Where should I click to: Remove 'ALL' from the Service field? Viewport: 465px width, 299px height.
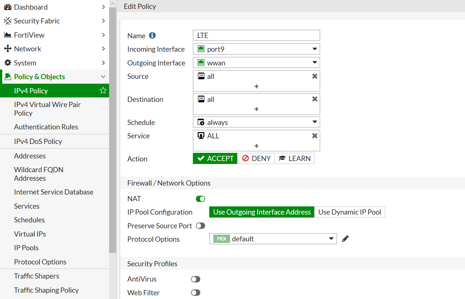tap(315, 136)
